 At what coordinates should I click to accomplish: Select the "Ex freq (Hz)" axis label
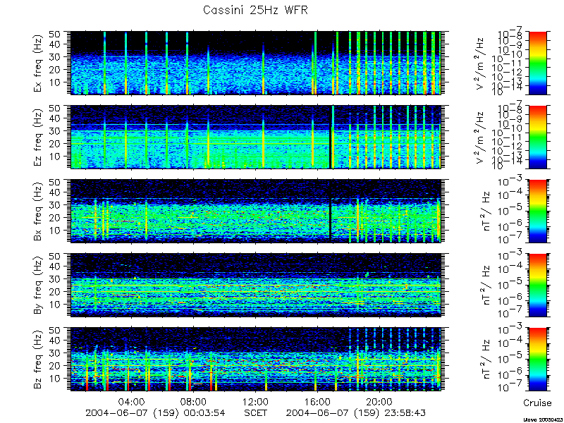(38, 63)
